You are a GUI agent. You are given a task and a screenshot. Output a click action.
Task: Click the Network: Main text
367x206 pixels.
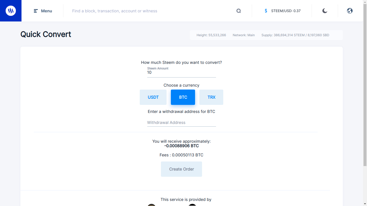(x=244, y=35)
